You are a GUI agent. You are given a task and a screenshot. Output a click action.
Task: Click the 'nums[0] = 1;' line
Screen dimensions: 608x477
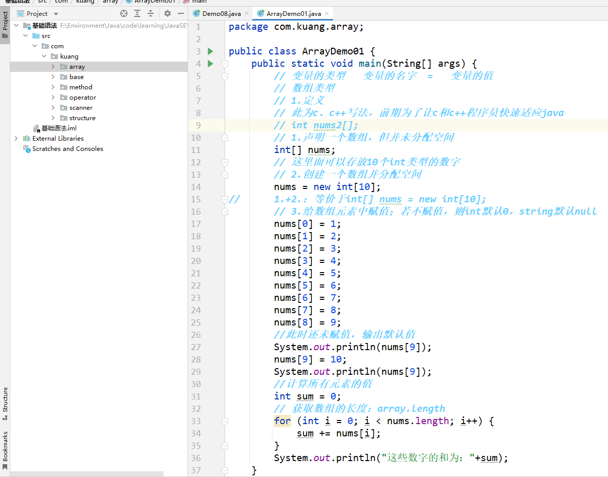coord(307,224)
